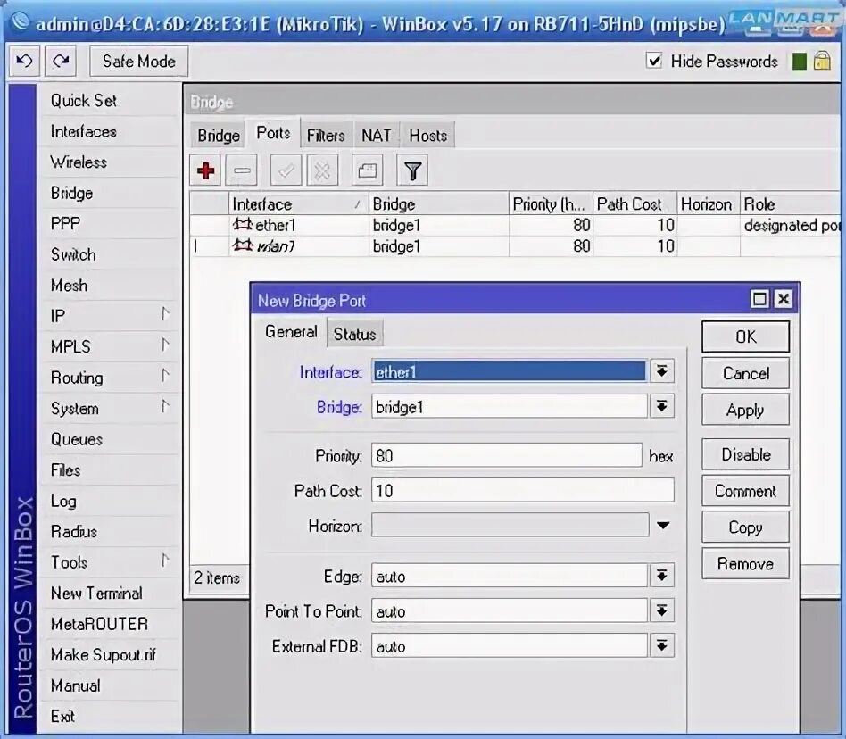This screenshot has width=846, height=739.
Task: Sort by Path Cost column header
Action: point(634,203)
